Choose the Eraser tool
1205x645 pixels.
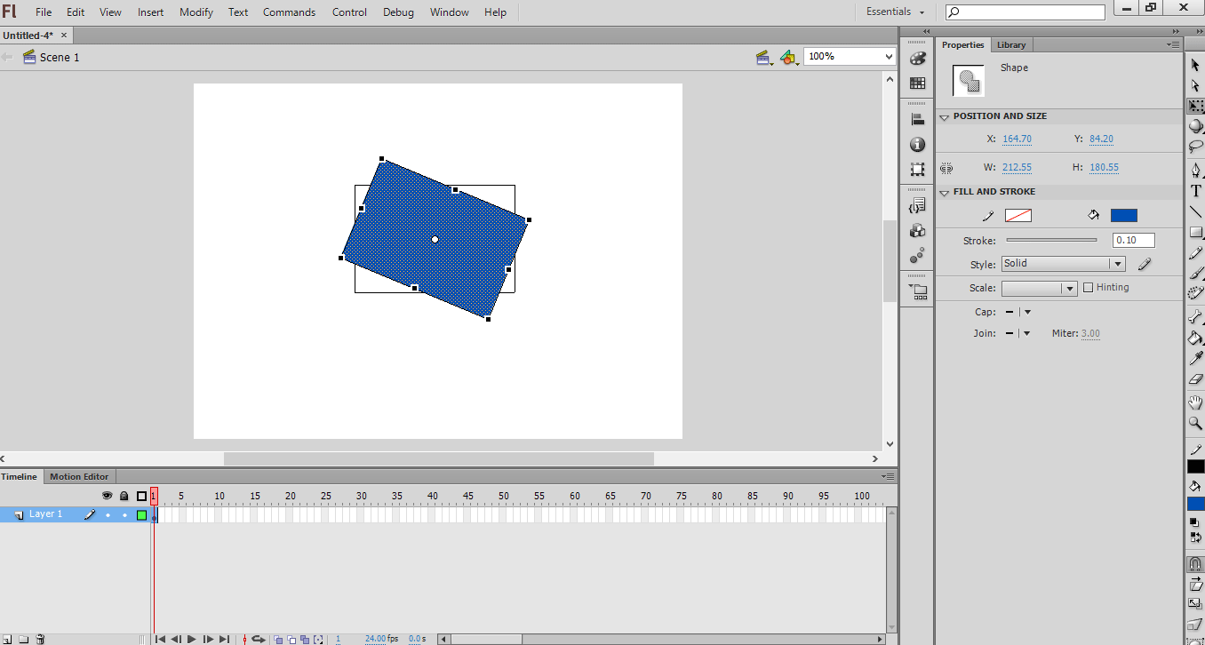1195,379
